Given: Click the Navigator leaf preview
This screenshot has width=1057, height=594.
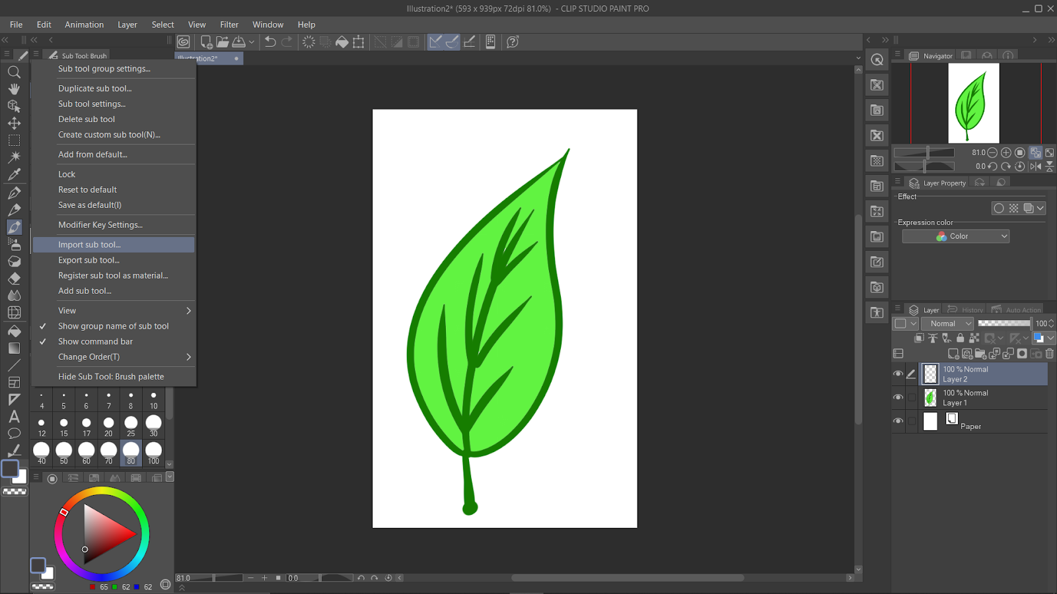Looking at the screenshot, I should point(974,103).
